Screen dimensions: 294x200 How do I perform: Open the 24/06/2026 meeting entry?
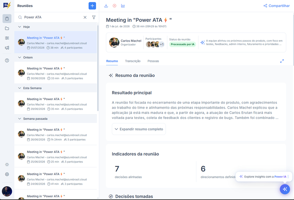[x=56, y=179]
